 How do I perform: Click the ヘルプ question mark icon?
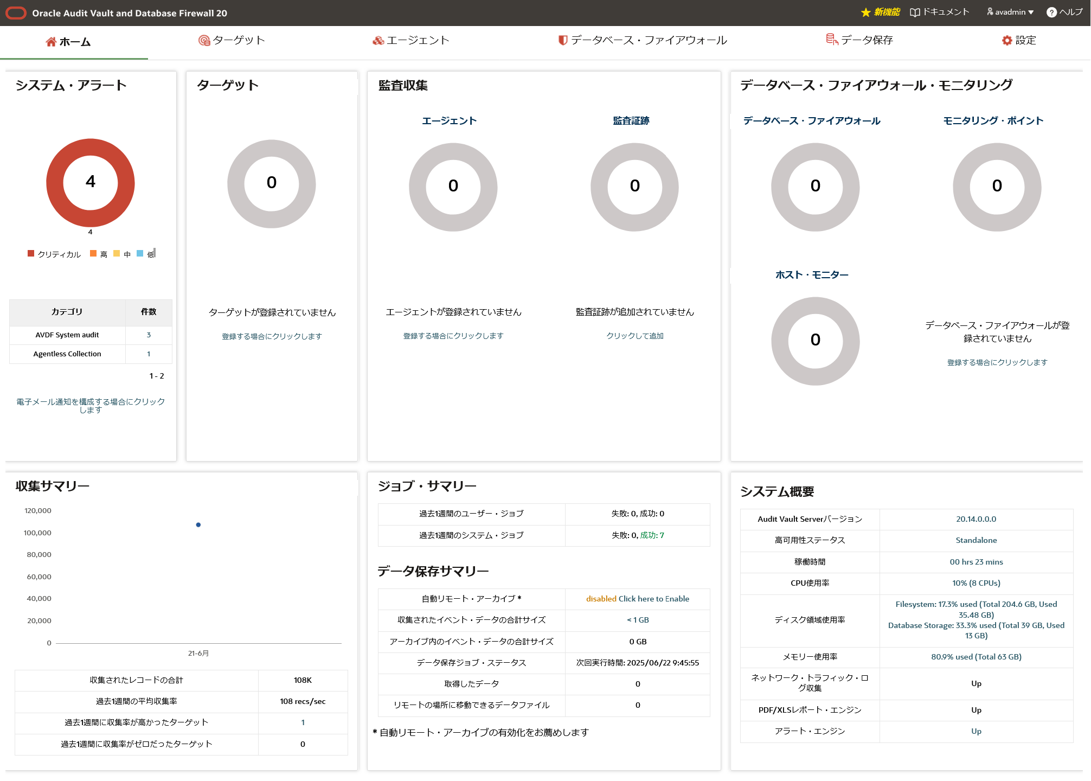pos(1051,12)
